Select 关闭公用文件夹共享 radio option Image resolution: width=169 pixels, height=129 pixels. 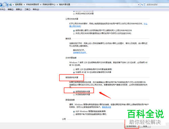coord(74,34)
